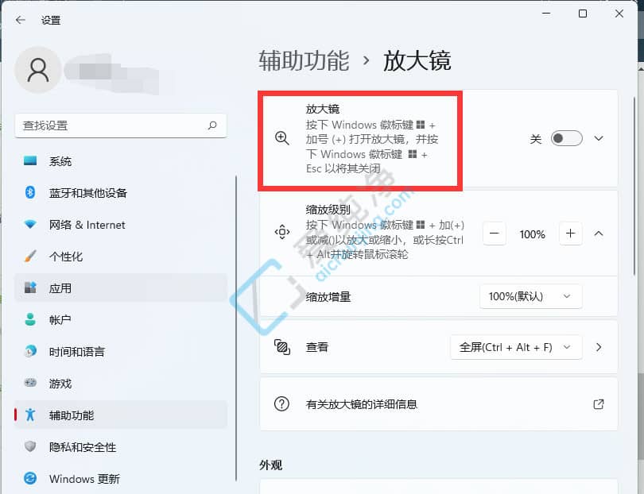Open 蓝牙和其他设备 settings
Screen dimensions: 644x494
click(x=121, y=192)
